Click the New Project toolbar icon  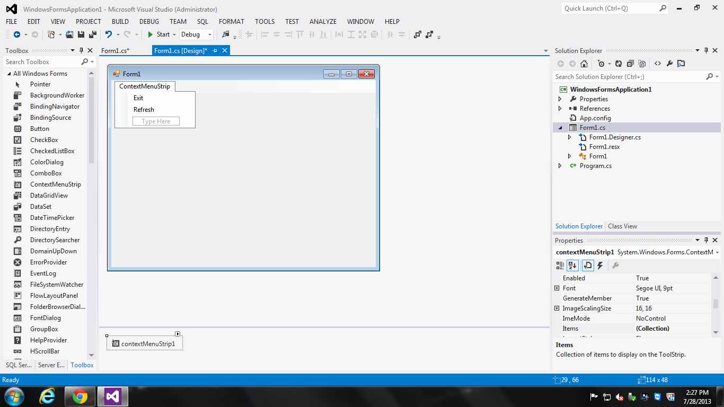51,34
